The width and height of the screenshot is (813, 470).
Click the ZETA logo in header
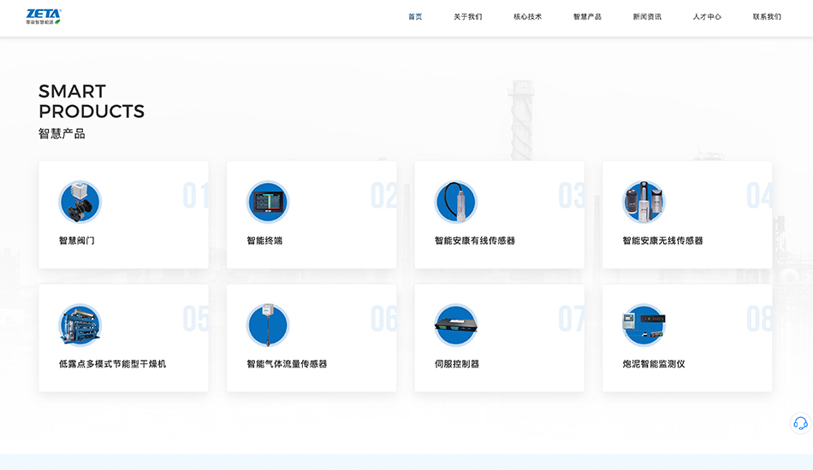point(44,16)
